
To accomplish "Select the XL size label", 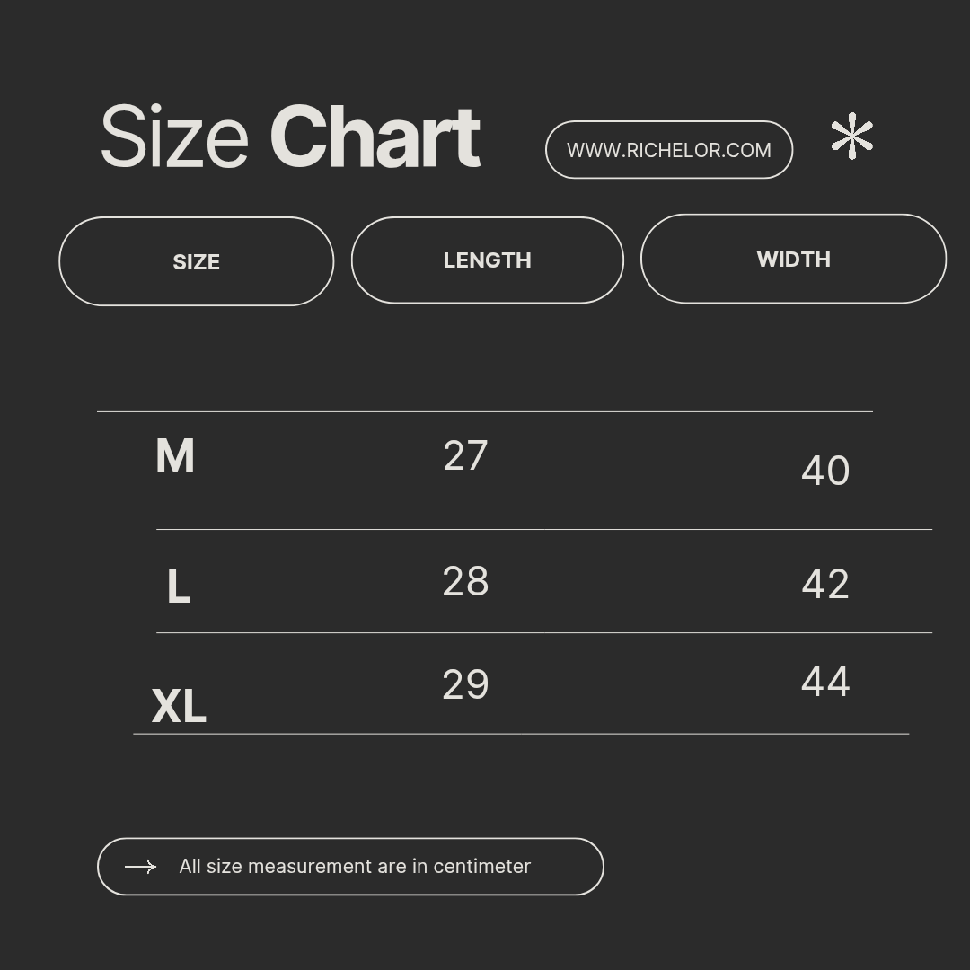I will 179,706.
